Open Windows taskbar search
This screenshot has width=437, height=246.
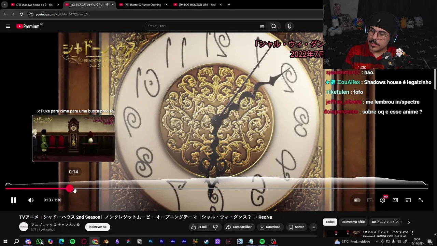tap(16, 242)
